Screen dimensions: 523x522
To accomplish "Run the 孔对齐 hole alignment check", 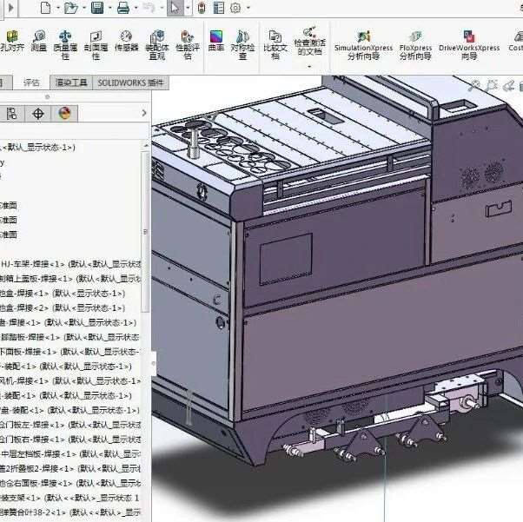I will 12,41.
